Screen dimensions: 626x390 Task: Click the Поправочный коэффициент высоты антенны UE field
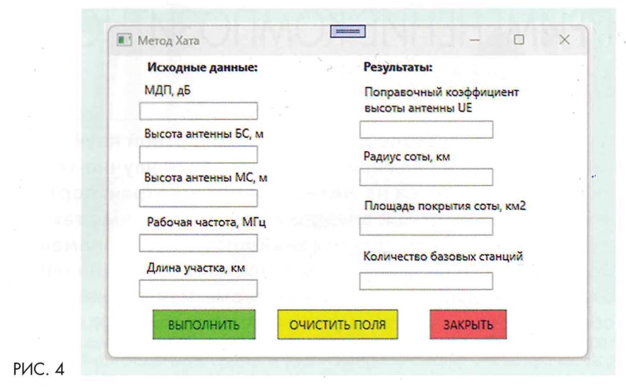(426, 129)
